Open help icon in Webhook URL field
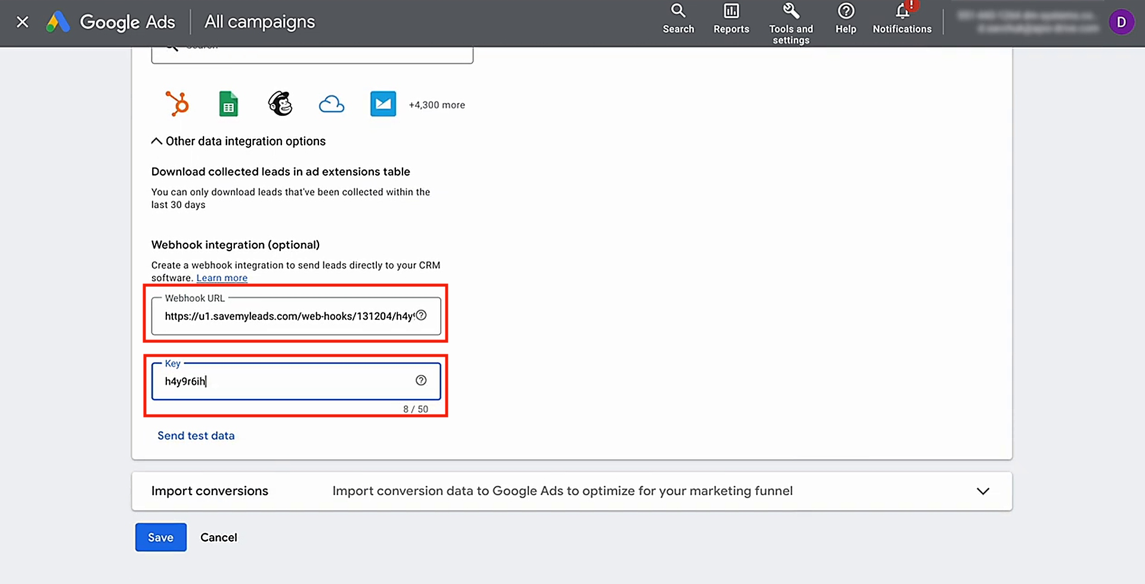 pyautogui.click(x=421, y=315)
